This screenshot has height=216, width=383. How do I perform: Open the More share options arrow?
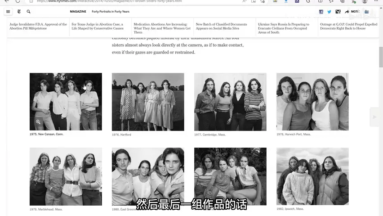coord(352,12)
